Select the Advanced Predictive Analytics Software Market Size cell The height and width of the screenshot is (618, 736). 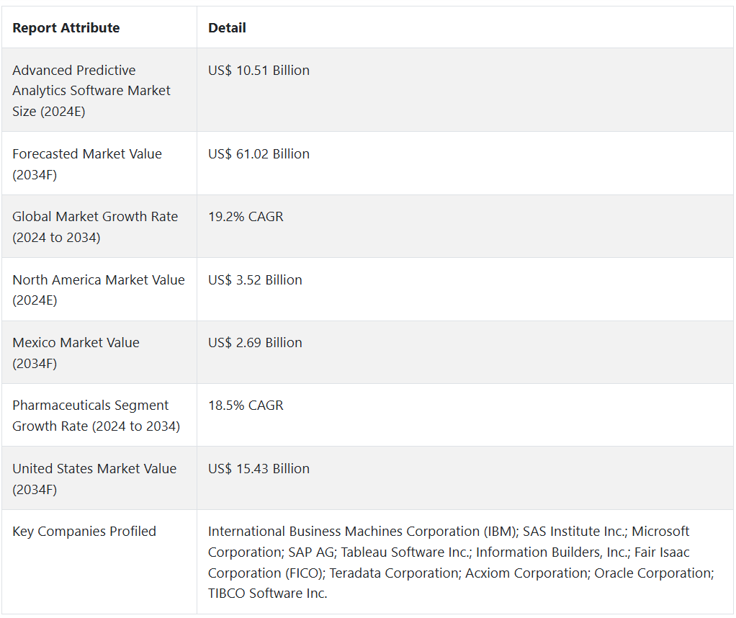point(91,91)
